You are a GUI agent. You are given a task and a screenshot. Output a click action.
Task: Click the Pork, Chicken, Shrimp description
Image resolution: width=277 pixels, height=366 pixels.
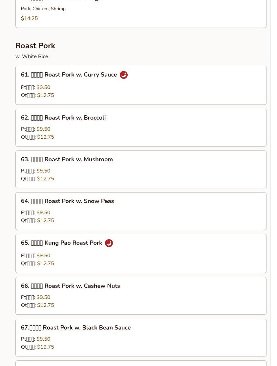[x=43, y=9]
